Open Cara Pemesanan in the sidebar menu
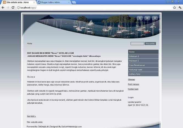 143,65
